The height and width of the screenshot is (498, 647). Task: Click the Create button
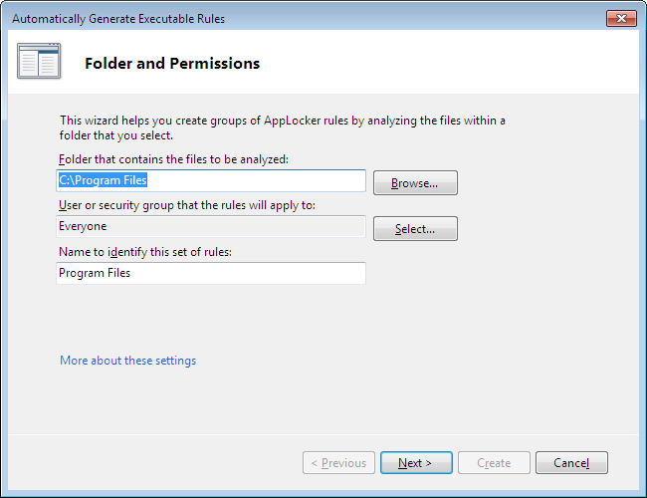[494, 463]
